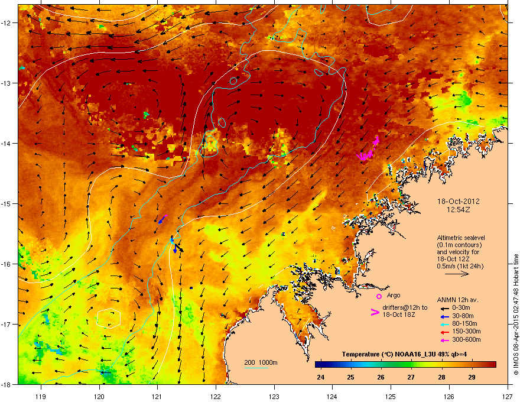Screen dimensions: 520x402
Task: Click the latitude axis label '-18'
Action: [x=6, y=384]
